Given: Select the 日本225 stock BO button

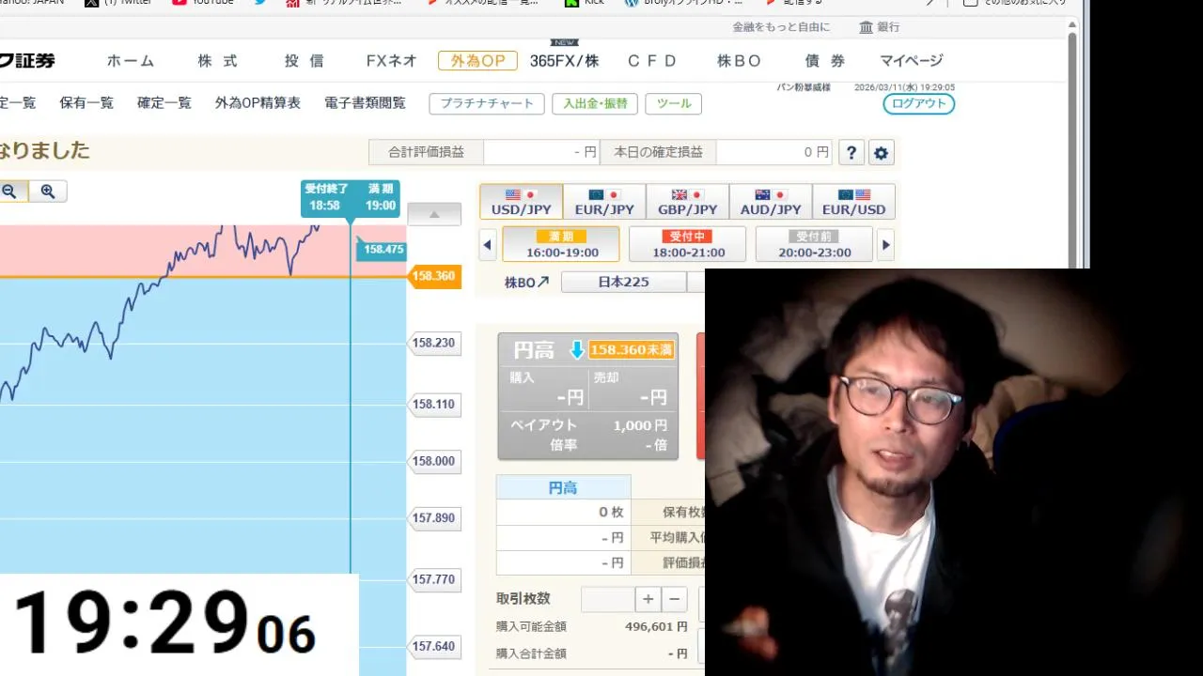Looking at the screenshot, I should [624, 282].
